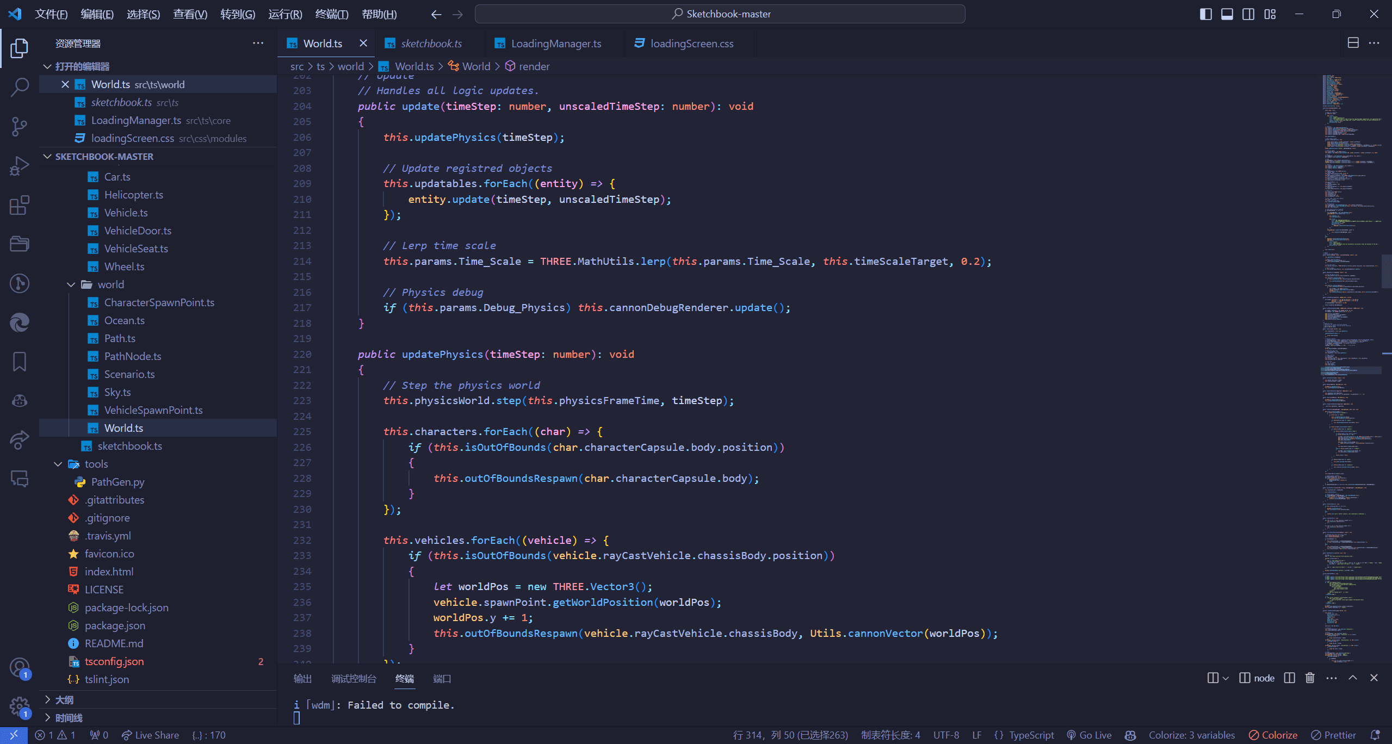This screenshot has height=744, width=1392.
Task: Switch to the Output panel tab
Action: coord(302,678)
